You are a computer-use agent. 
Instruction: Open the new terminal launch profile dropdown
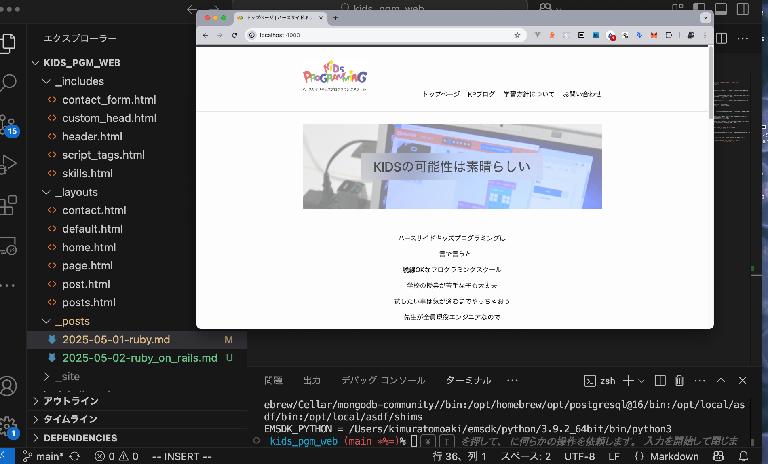[x=641, y=381]
